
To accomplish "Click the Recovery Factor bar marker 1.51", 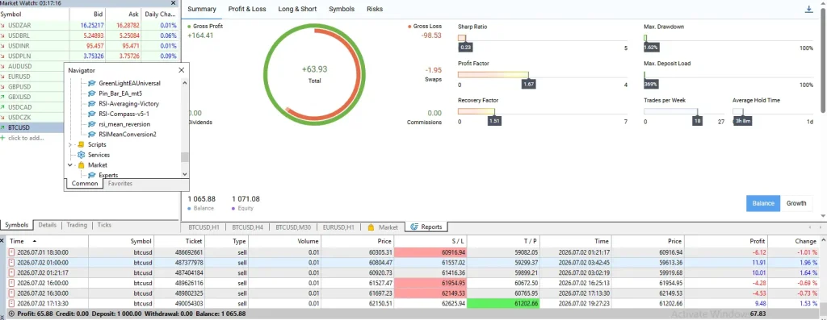I will (494, 121).
